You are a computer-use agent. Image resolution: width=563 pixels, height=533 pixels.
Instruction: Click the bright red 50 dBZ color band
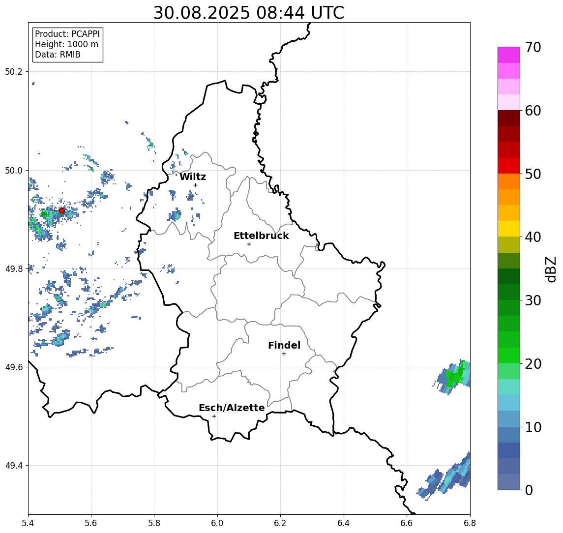pos(509,166)
